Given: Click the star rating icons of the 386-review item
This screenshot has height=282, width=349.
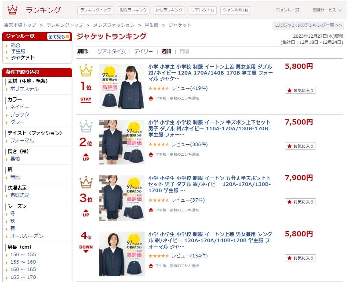Looking at the screenshot, I should pos(159,144).
